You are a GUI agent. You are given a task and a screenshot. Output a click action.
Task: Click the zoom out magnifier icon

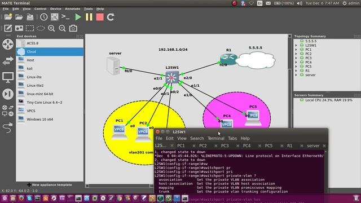point(62,28)
